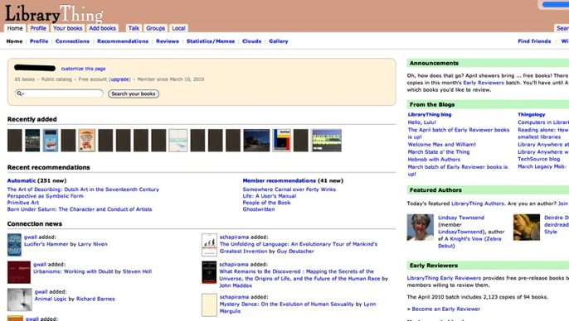Click Early Reviewers link in Announcements
The width and height of the screenshot is (569, 321).
[x=484, y=83]
